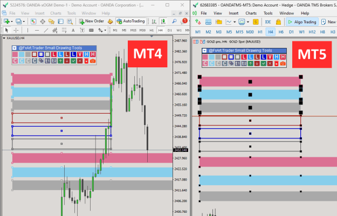Click the MT4 zoom magnifier icon

tap(174, 21)
